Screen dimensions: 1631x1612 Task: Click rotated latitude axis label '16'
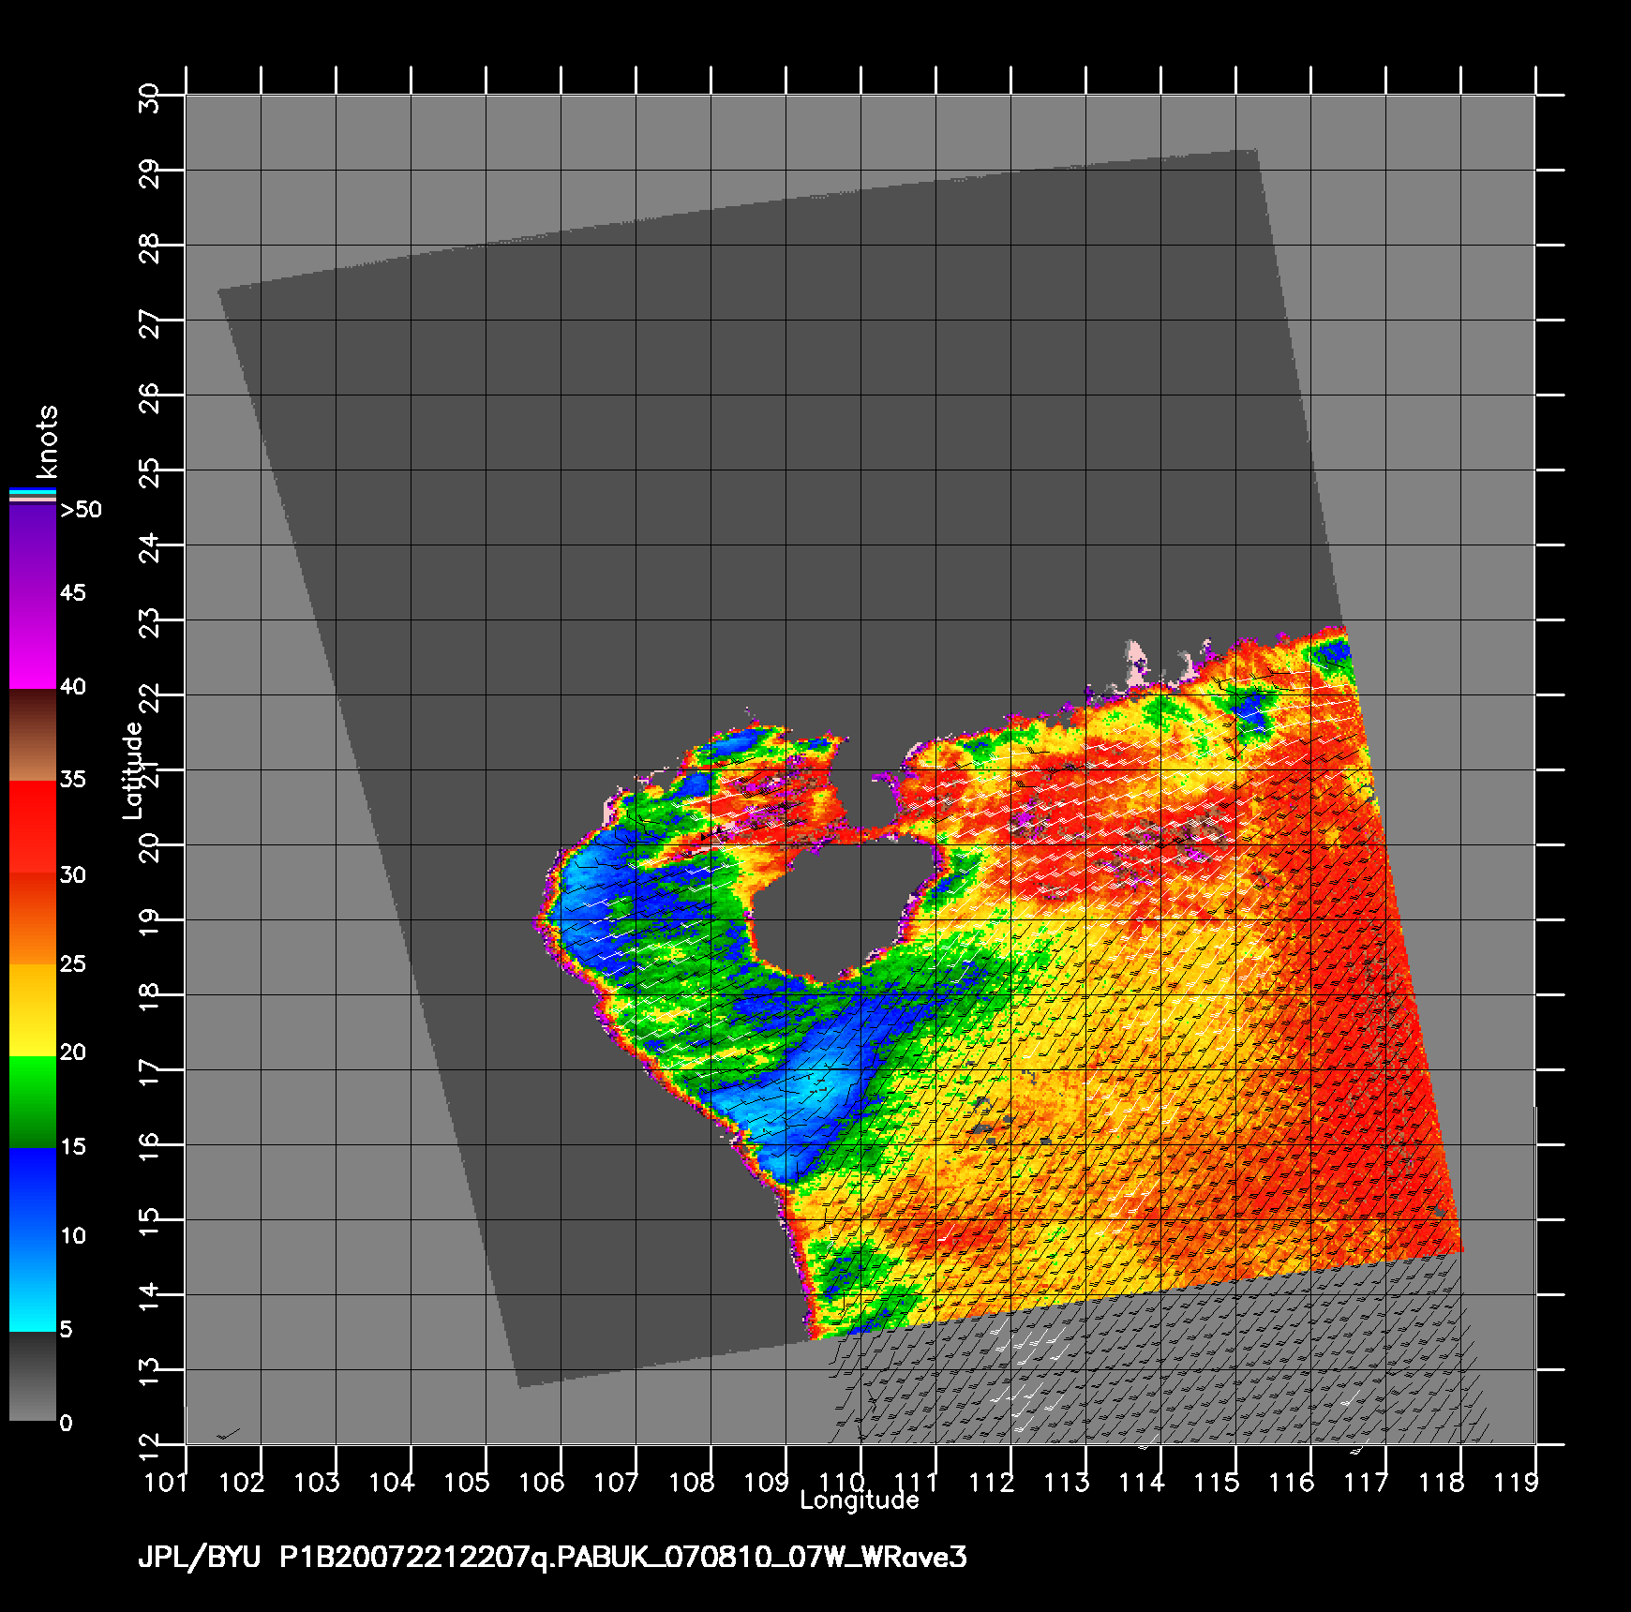[150, 1149]
